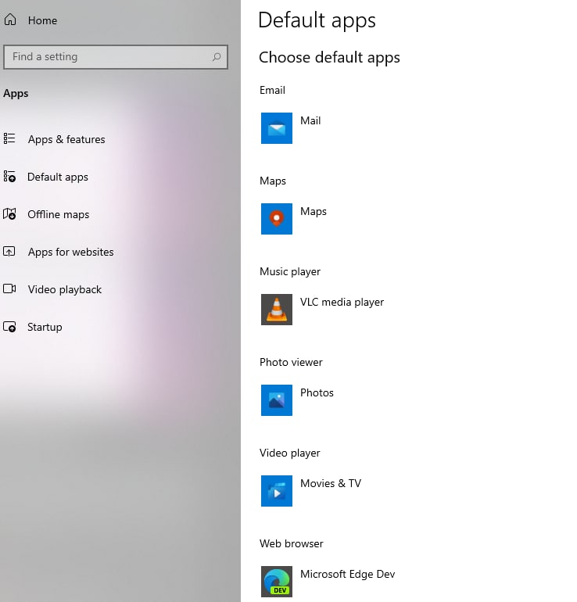
Task: Click the VLC cone icon
Action: [x=277, y=310]
